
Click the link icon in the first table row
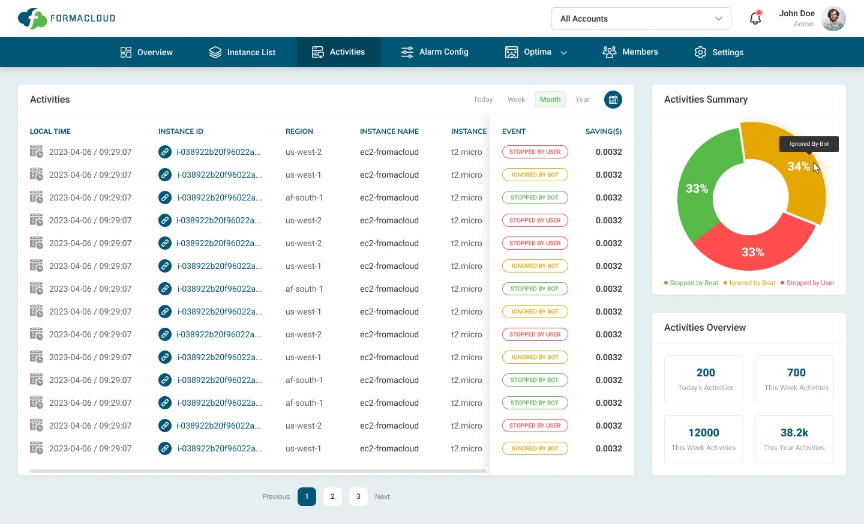165,152
